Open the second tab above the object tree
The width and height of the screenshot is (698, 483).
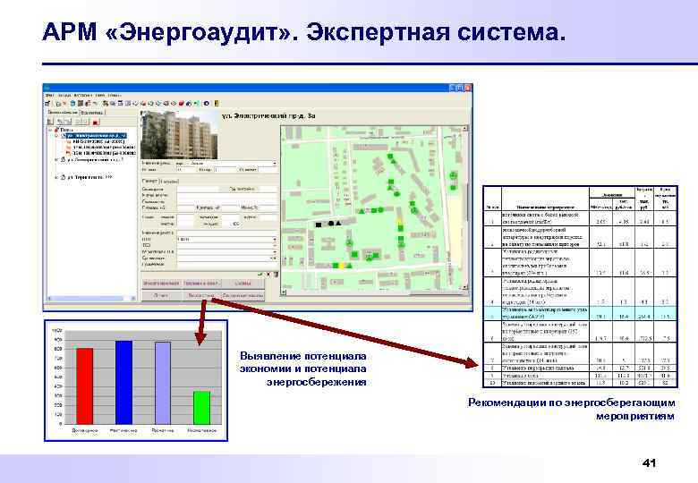tap(91, 113)
